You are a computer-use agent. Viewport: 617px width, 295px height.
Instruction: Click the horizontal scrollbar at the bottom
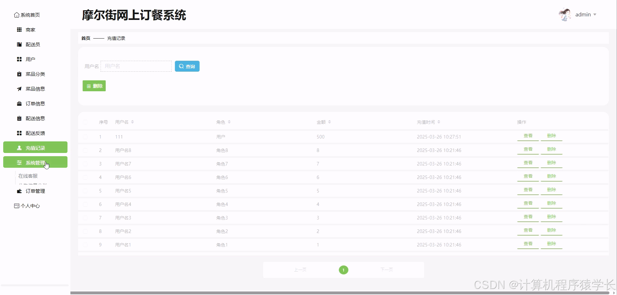tap(340, 293)
